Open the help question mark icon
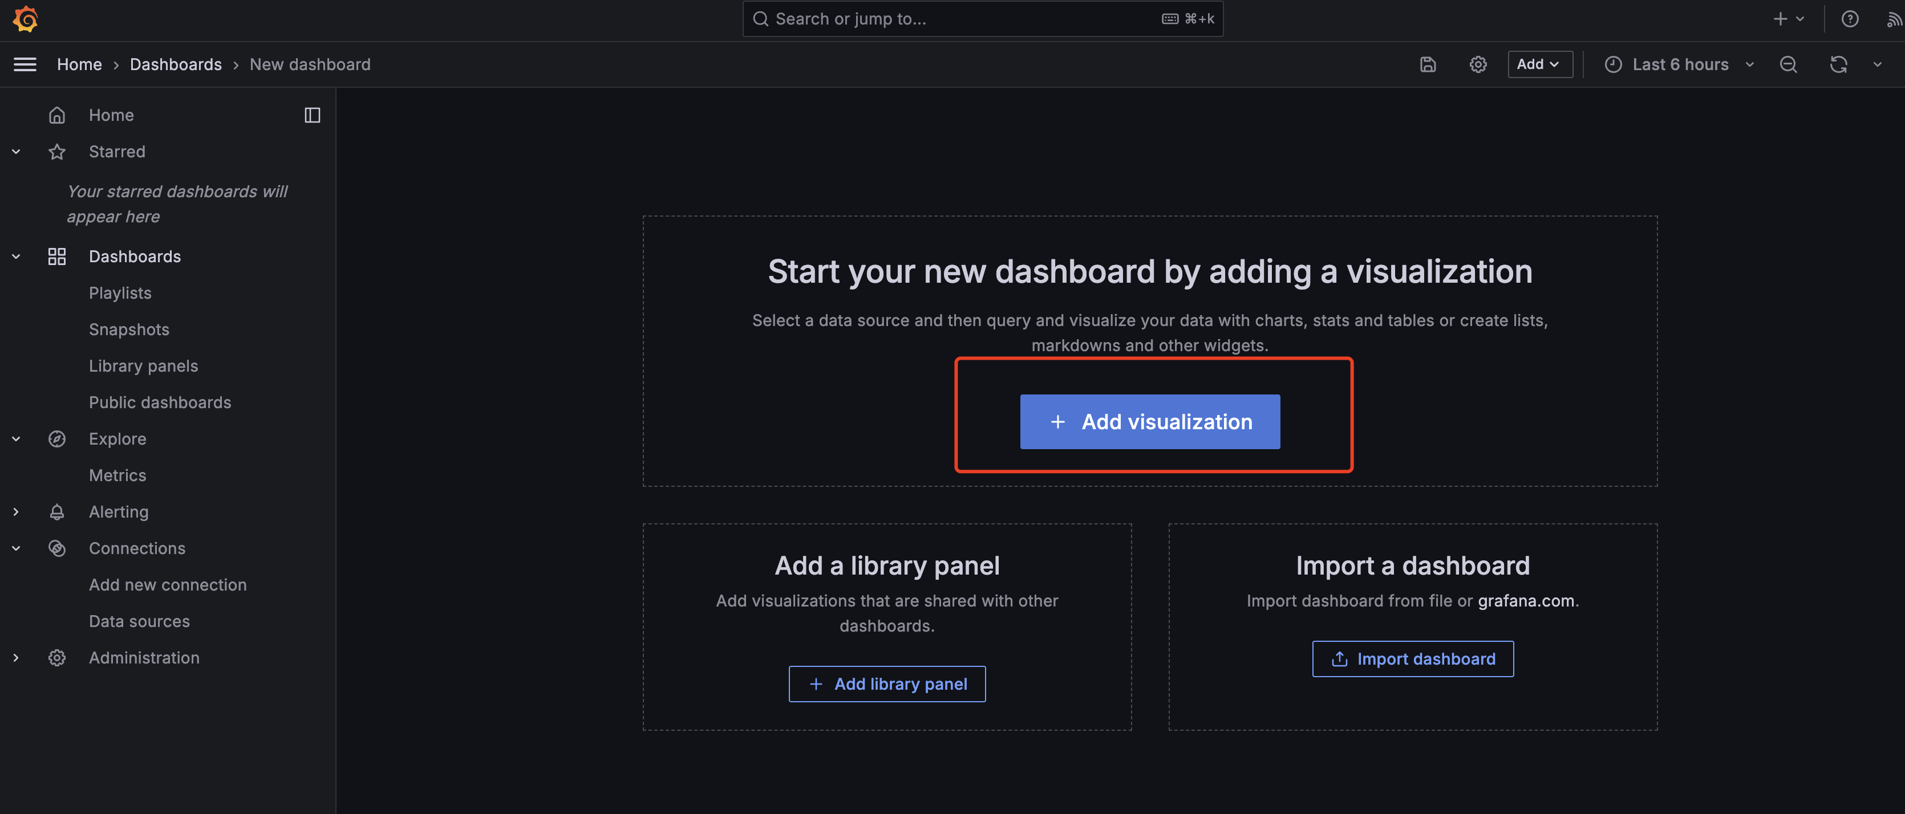Viewport: 1905px width, 814px height. click(1850, 19)
